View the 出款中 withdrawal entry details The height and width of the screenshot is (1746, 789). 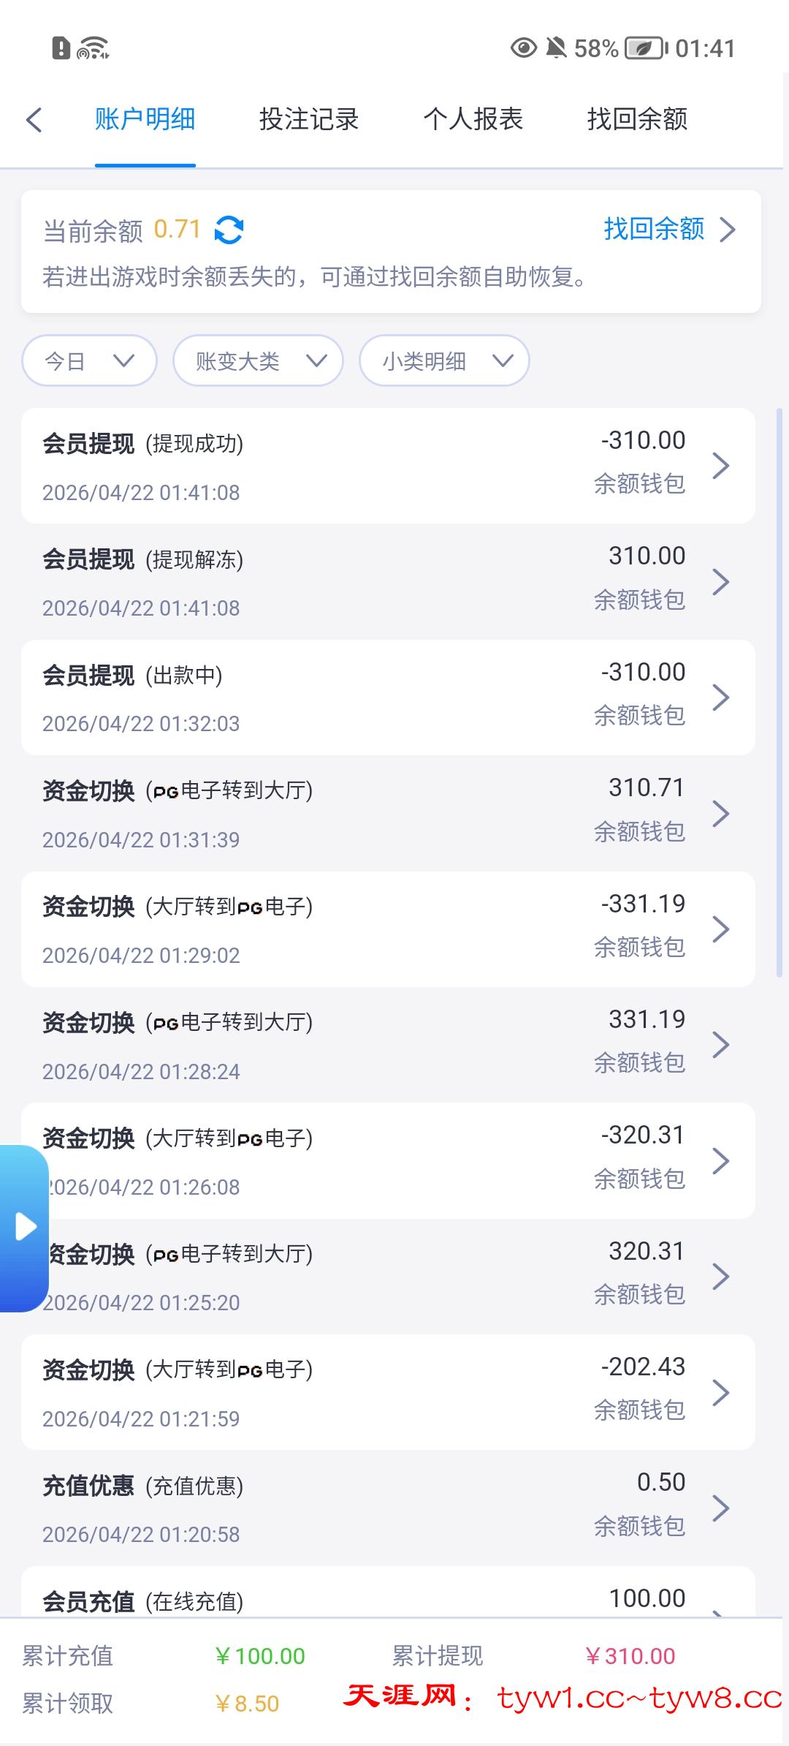[387, 698]
